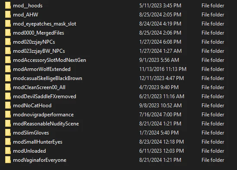Select the mod020zzjayNPCs entry
This screenshot has width=237, height=170.
click(x=34, y=42)
